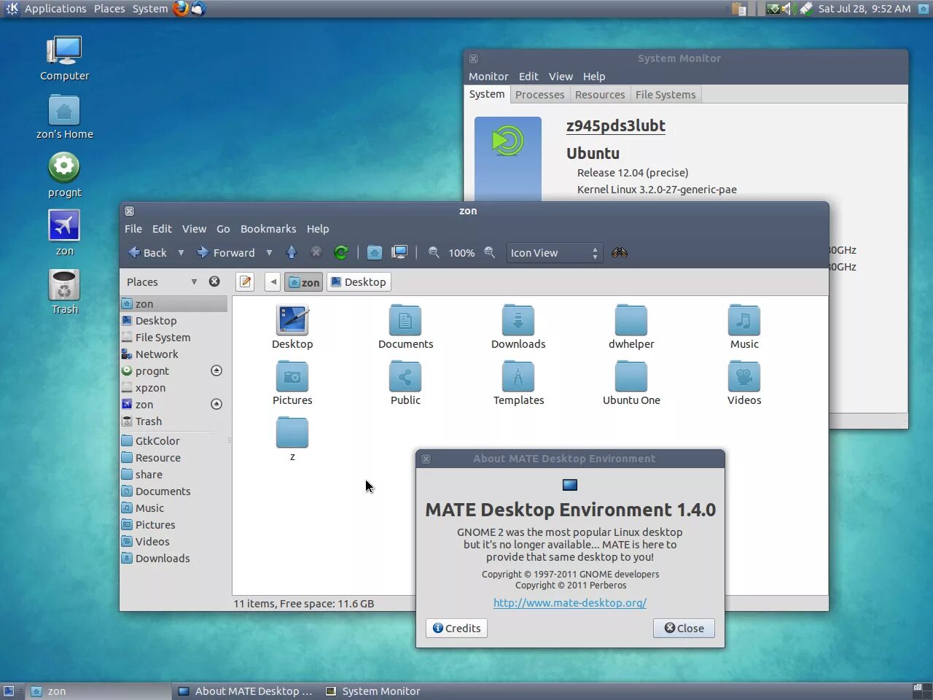This screenshot has height=700, width=933.
Task: Open the Pictures folder icon
Action: coord(292,384)
